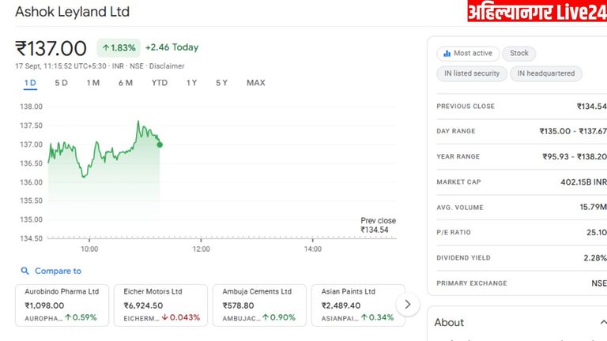Switch to 6M chart view
The image size is (607, 341).
tap(126, 83)
